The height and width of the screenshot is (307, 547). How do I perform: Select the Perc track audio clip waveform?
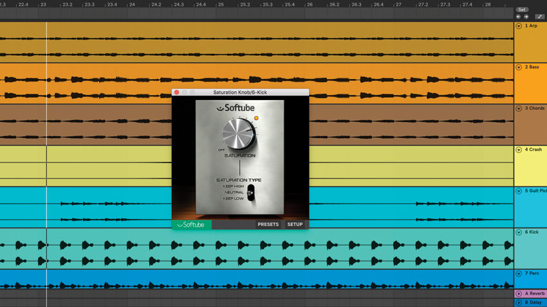tap(256, 279)
